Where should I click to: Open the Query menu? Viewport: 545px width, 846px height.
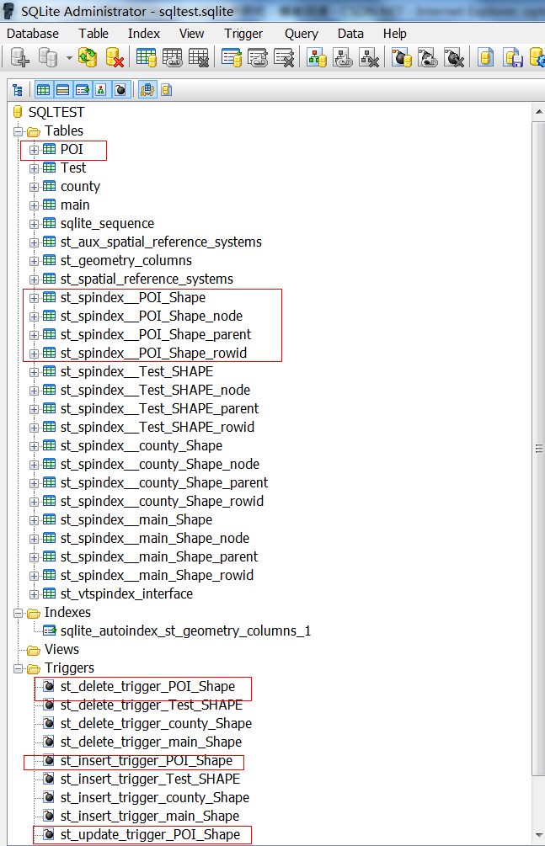click(302, 34)
